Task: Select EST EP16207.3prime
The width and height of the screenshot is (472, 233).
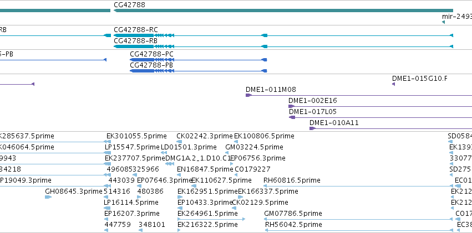Action: pos(132,214)
